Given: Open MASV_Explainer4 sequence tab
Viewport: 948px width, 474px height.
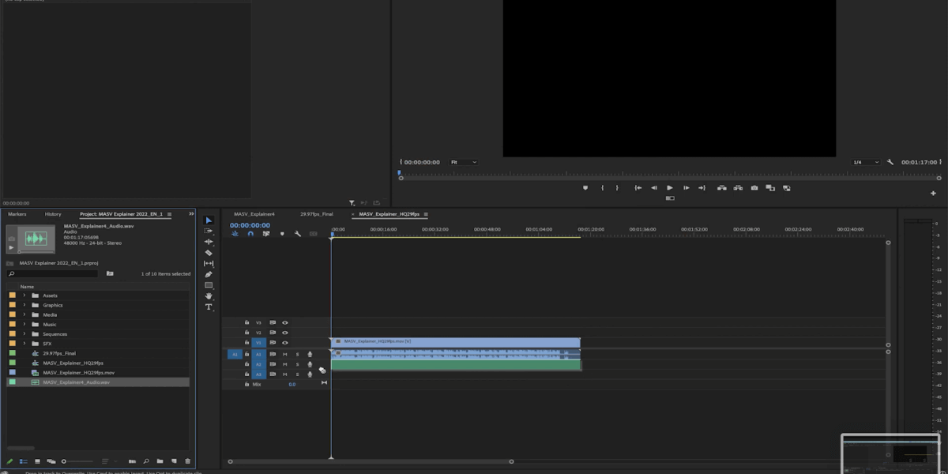Looking at the screenshot, I should pyautogui.click(x=254, y=214).
